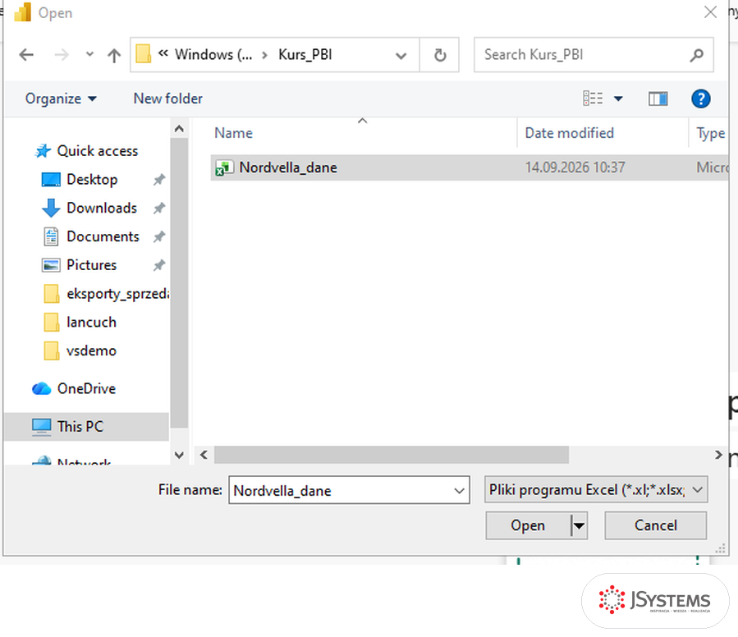Open the view options dropdown arrow
738x637 pixels.
tap(618, 99)
